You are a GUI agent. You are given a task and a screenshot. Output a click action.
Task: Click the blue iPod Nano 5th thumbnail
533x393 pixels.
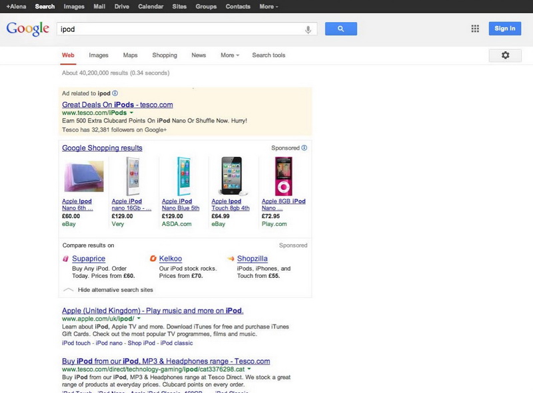(x=184, y=176)
